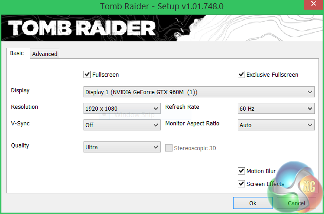Click the Tomb Raider Setup title text
Viewport: 324px width, 214px height.
point(162,6)
